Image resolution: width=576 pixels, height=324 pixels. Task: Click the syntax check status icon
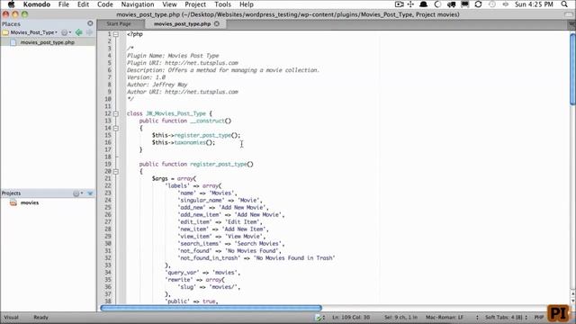click(x=319, y=318)
